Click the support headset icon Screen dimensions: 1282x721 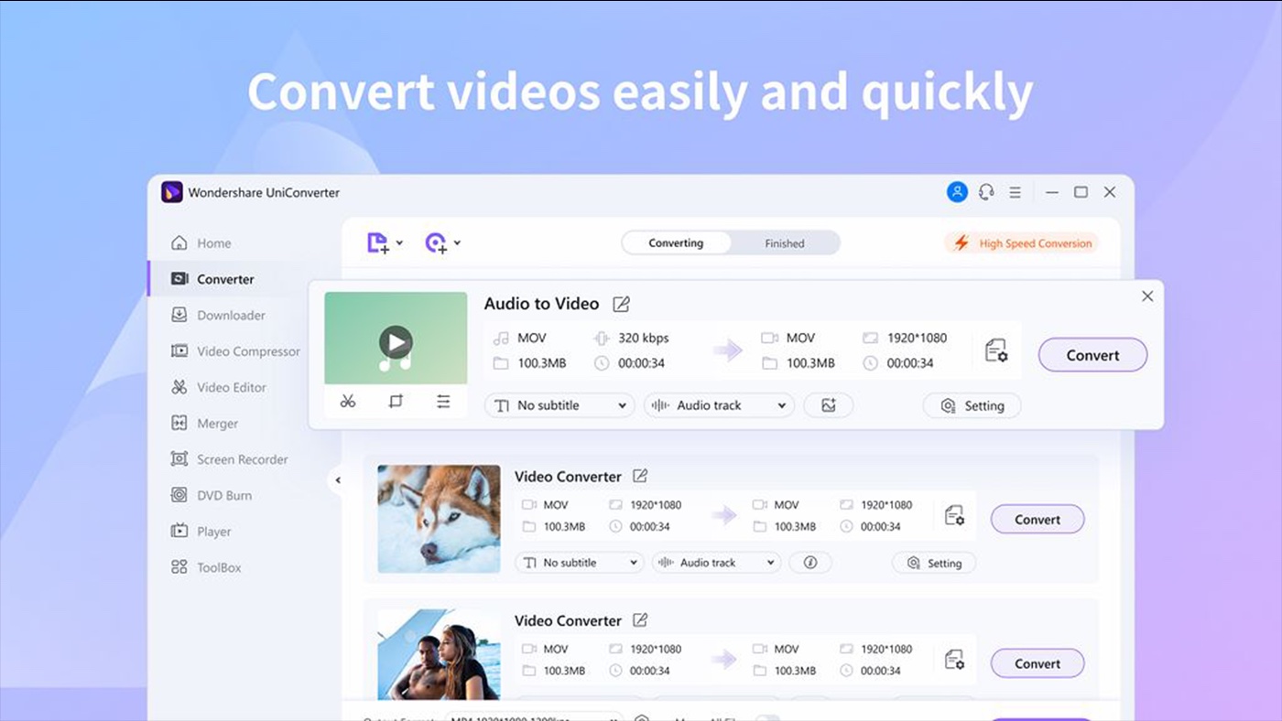(x=986, y=192)
